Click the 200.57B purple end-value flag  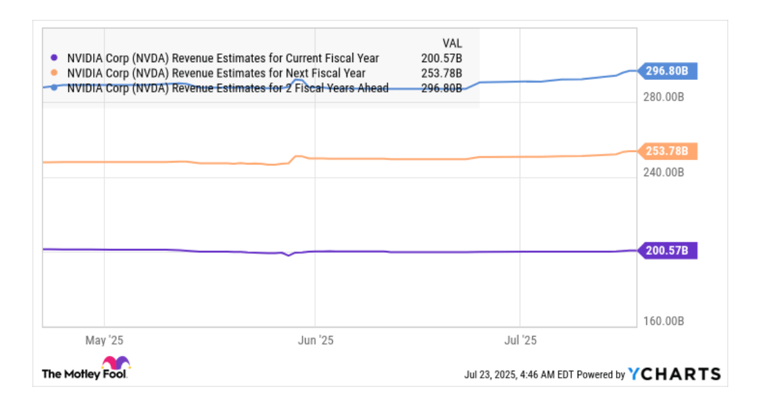[x=667, y=250]
